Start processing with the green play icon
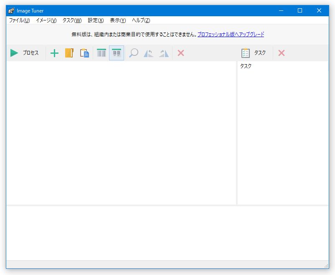 [14, 53]
